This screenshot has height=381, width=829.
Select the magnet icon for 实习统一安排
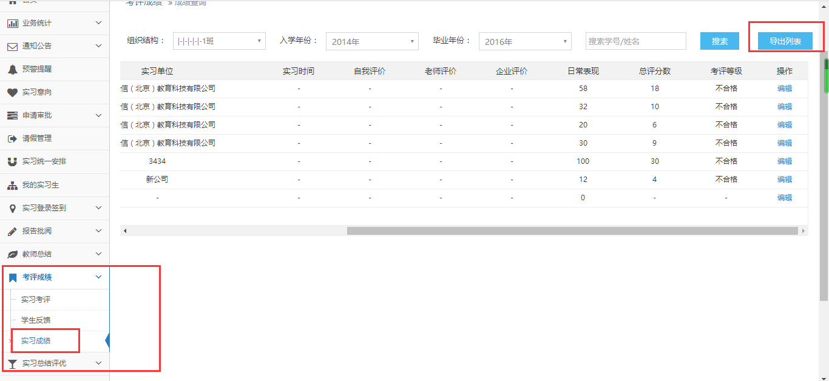coord(12,162)
